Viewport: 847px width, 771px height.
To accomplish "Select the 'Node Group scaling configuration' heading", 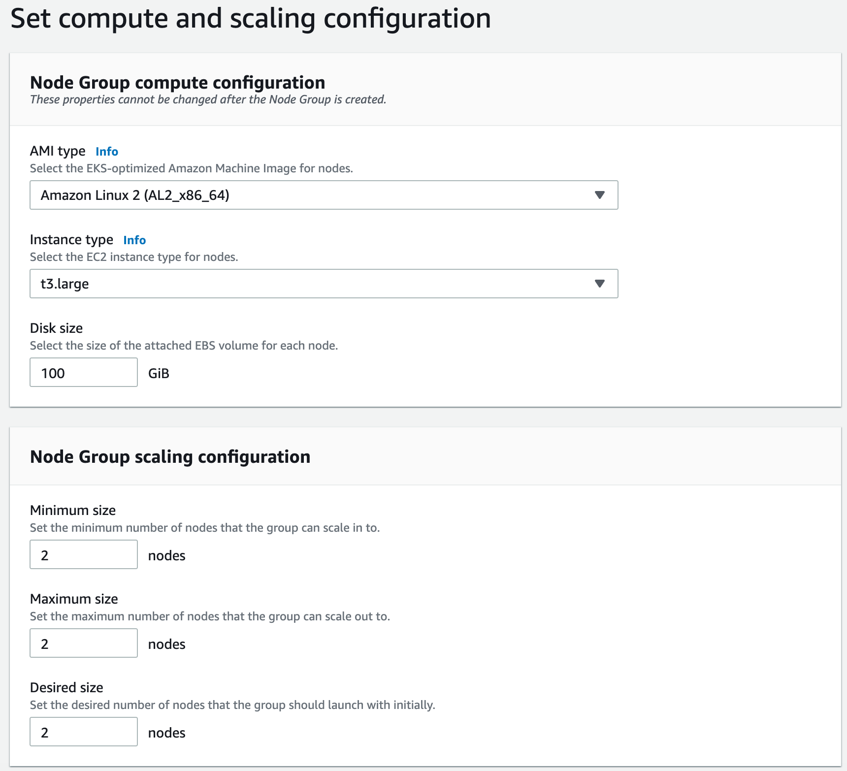I will click(x=170, y=457).
